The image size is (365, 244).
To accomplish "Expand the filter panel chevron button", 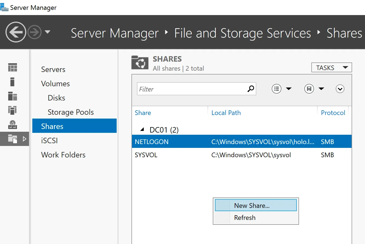I will click(x=340, y=89).
